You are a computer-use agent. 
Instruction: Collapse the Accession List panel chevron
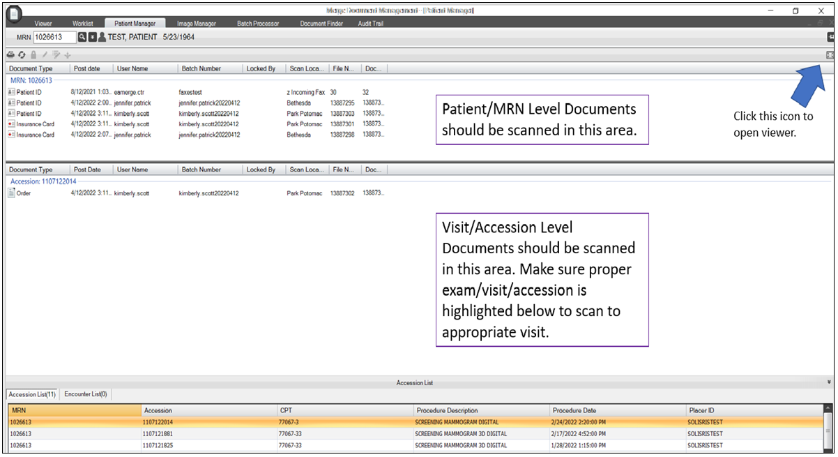[829, 382]
